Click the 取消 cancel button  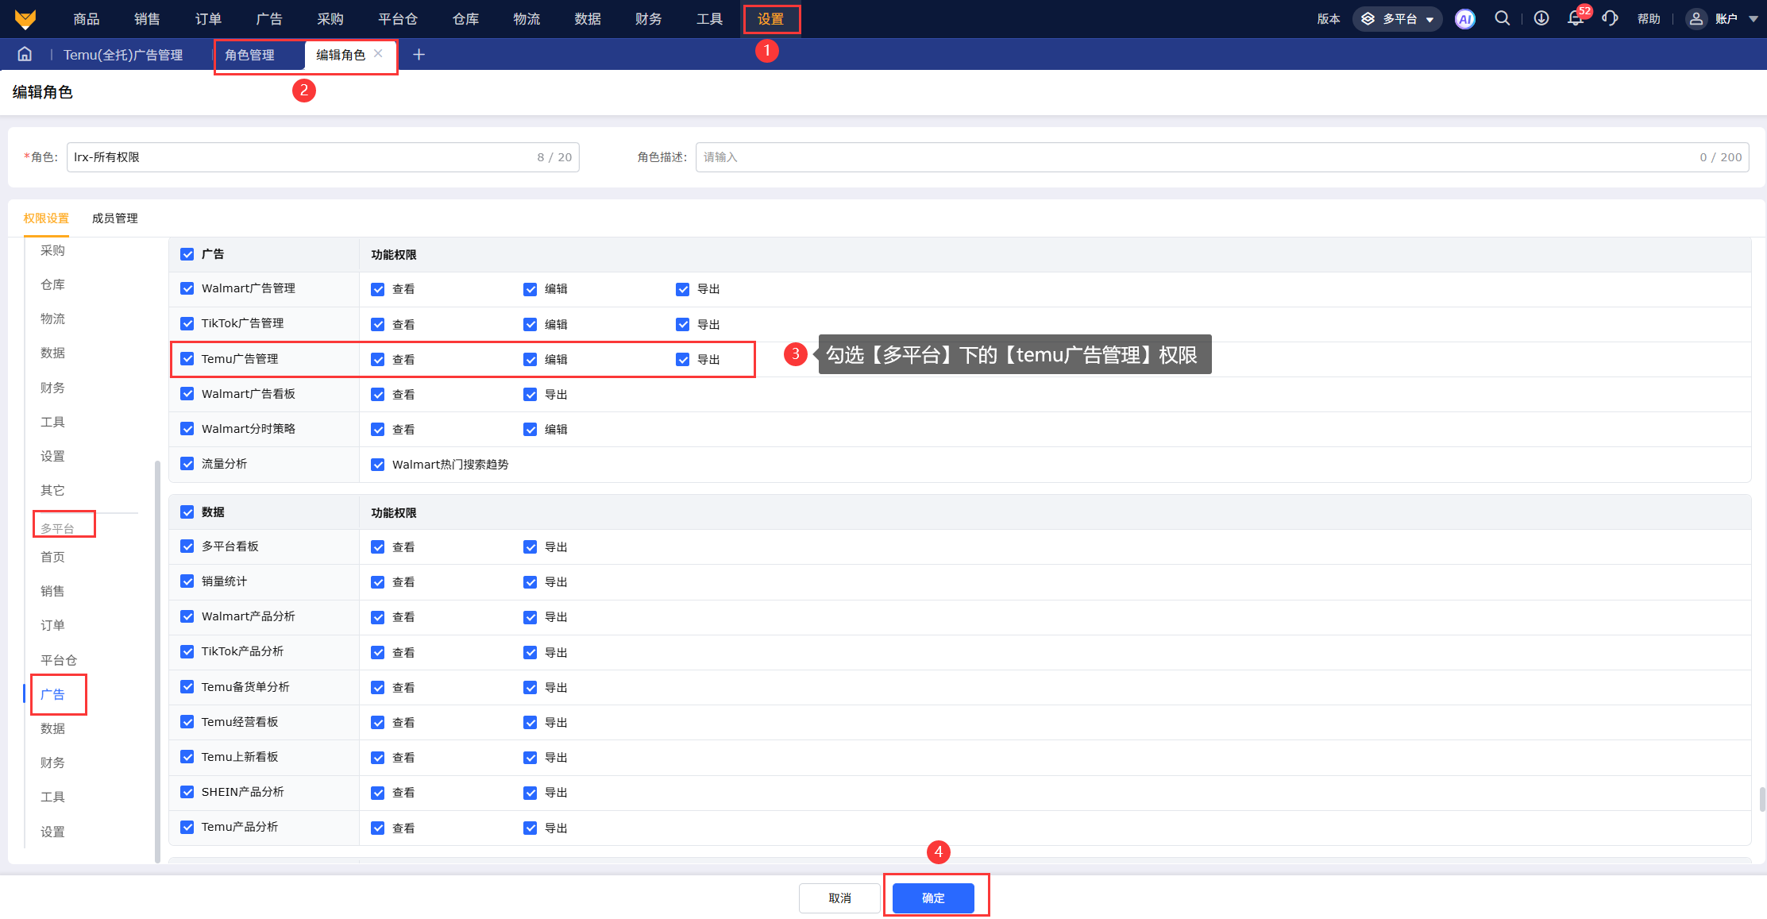click(x=839, y=898)
